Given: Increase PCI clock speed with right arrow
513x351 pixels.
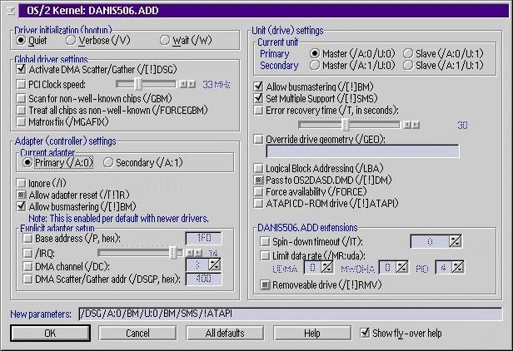Looking at the screenshot, I should [192, 84].
